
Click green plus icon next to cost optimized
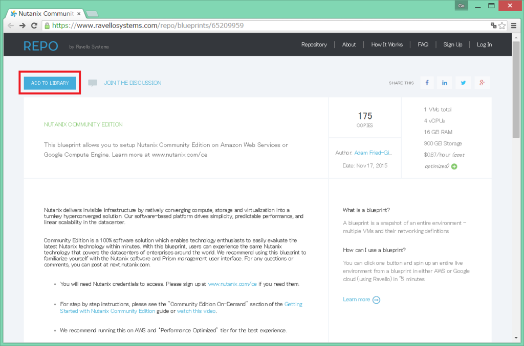coord(454,166)
